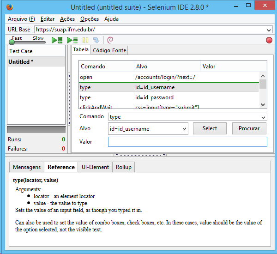The image size is (277, 254).
Task: Select the type id=id_password row
Action: click(x=169, y=97)
